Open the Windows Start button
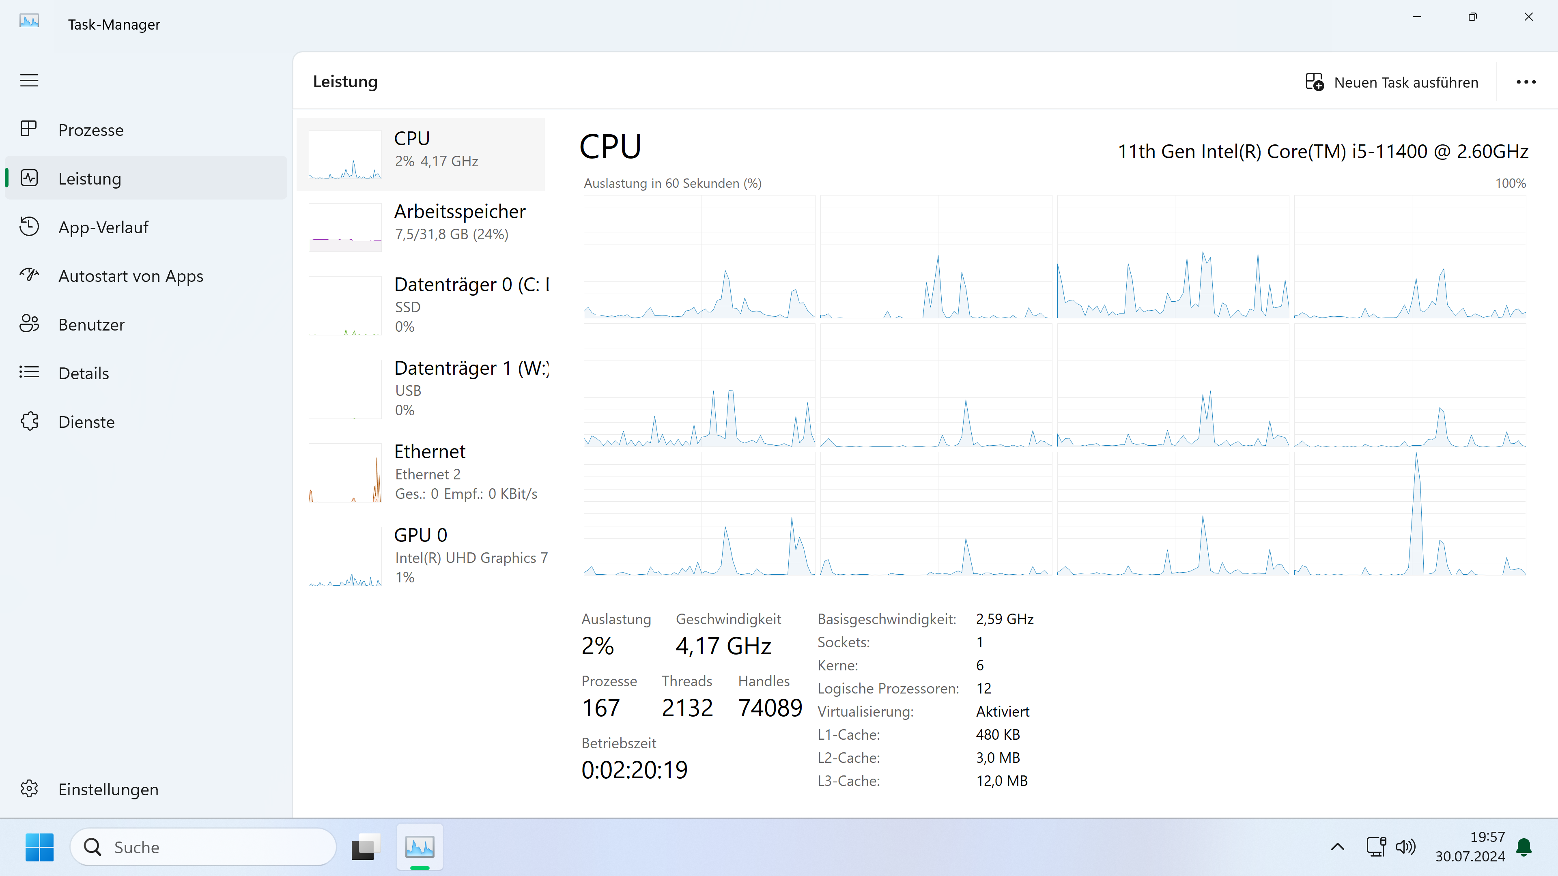Image resolution: width=1558 pixels, height=876 pixels. (39, 847)
